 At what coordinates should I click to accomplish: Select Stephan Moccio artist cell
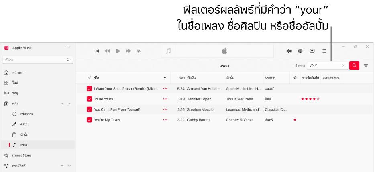pyautogui.click(x=200, y=109)
